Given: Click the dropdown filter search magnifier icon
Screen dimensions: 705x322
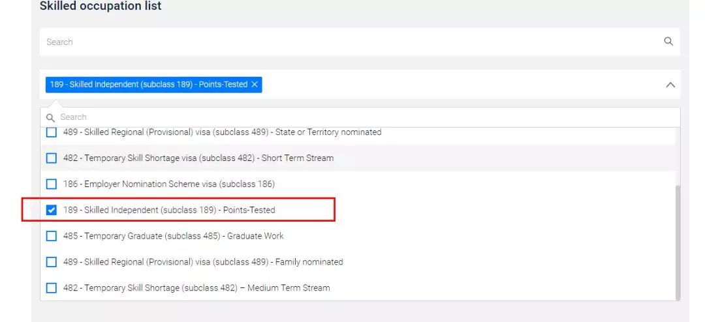Looking at the screenshot, I should tap(50, 117).
